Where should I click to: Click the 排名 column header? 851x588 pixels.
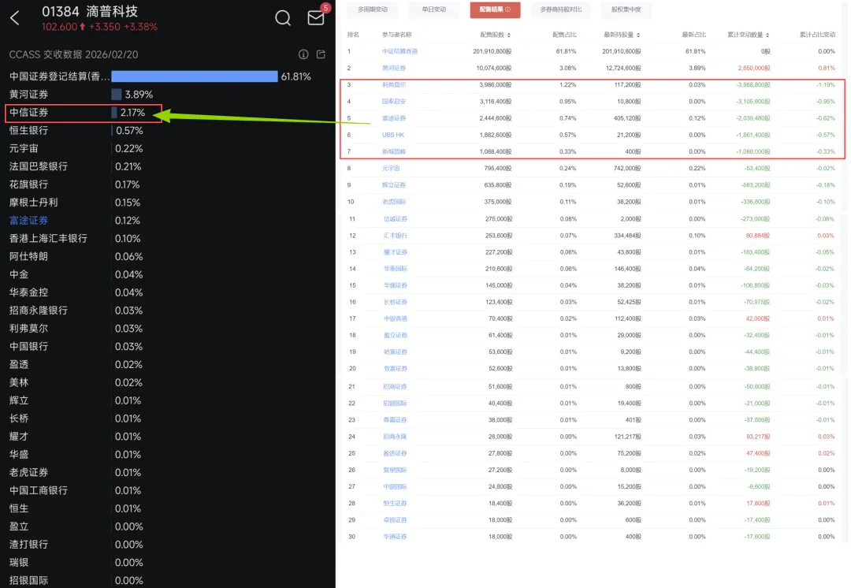click(353, 35)
